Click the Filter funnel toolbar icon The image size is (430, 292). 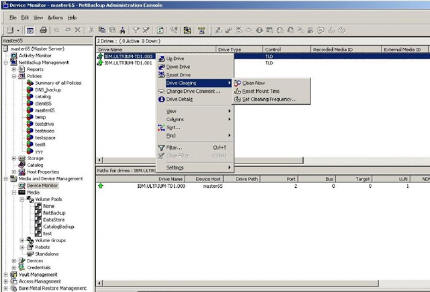(136, 30)
